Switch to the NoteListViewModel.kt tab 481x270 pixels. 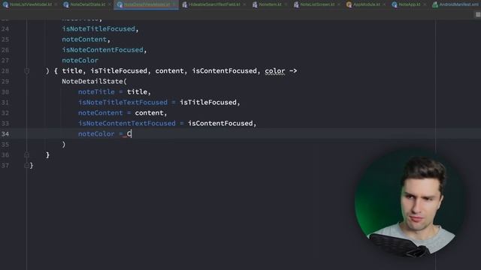pyautogui.click(x=30, y=4)
